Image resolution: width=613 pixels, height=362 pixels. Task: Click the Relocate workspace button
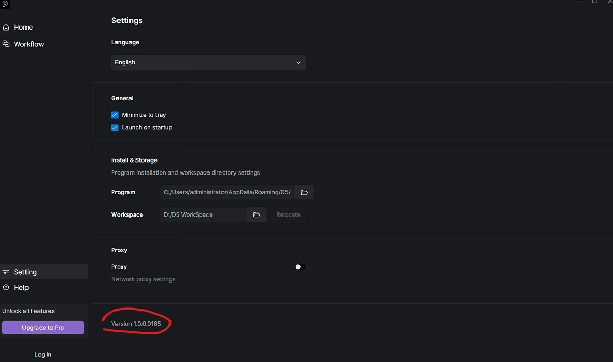tap(288, 215)
